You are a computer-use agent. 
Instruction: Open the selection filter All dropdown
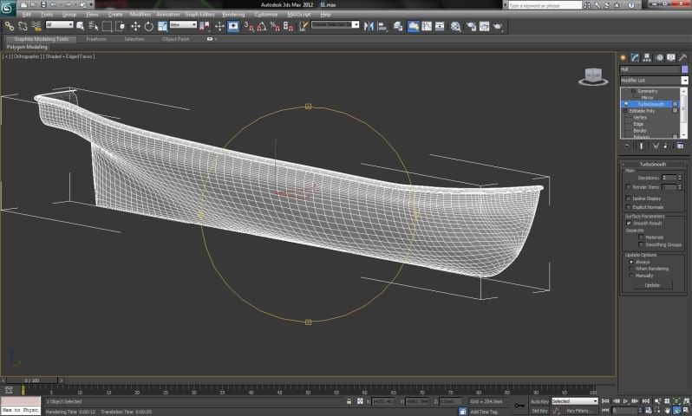point(59,25)
